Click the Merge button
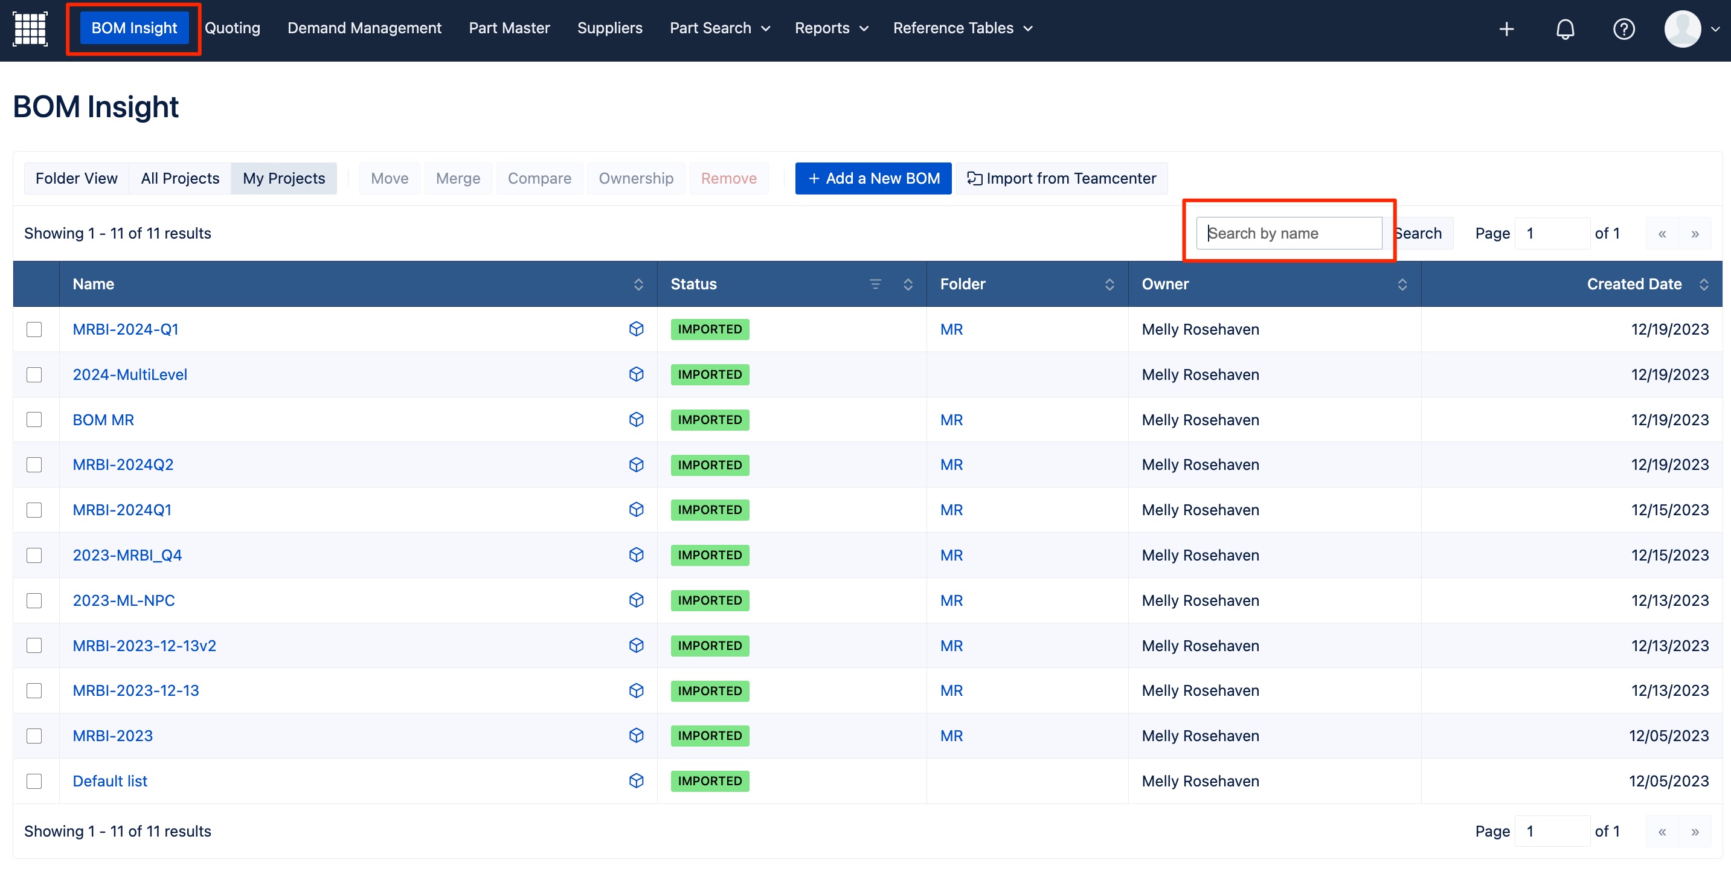 [x=458, y=178]
